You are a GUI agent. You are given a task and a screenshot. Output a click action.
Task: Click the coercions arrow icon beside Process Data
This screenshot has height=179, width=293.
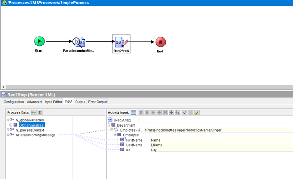point(34,112)
